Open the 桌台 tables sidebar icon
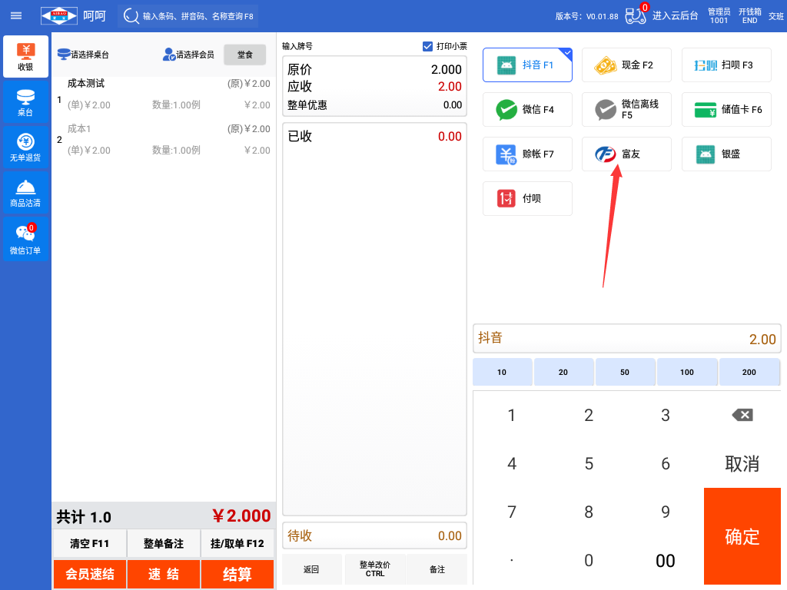Image resolution: width=787 pixels, height=590 pixels. tap(25, 102)
